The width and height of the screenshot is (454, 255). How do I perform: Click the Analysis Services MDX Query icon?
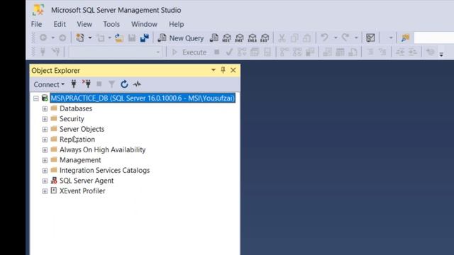(x=227, y=38)
